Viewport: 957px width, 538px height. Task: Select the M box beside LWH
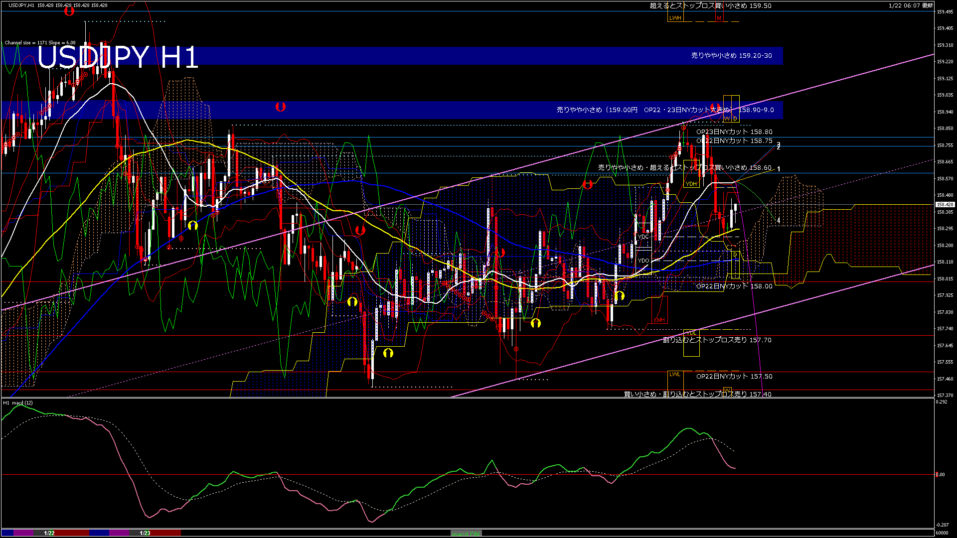tap(719, 18)
